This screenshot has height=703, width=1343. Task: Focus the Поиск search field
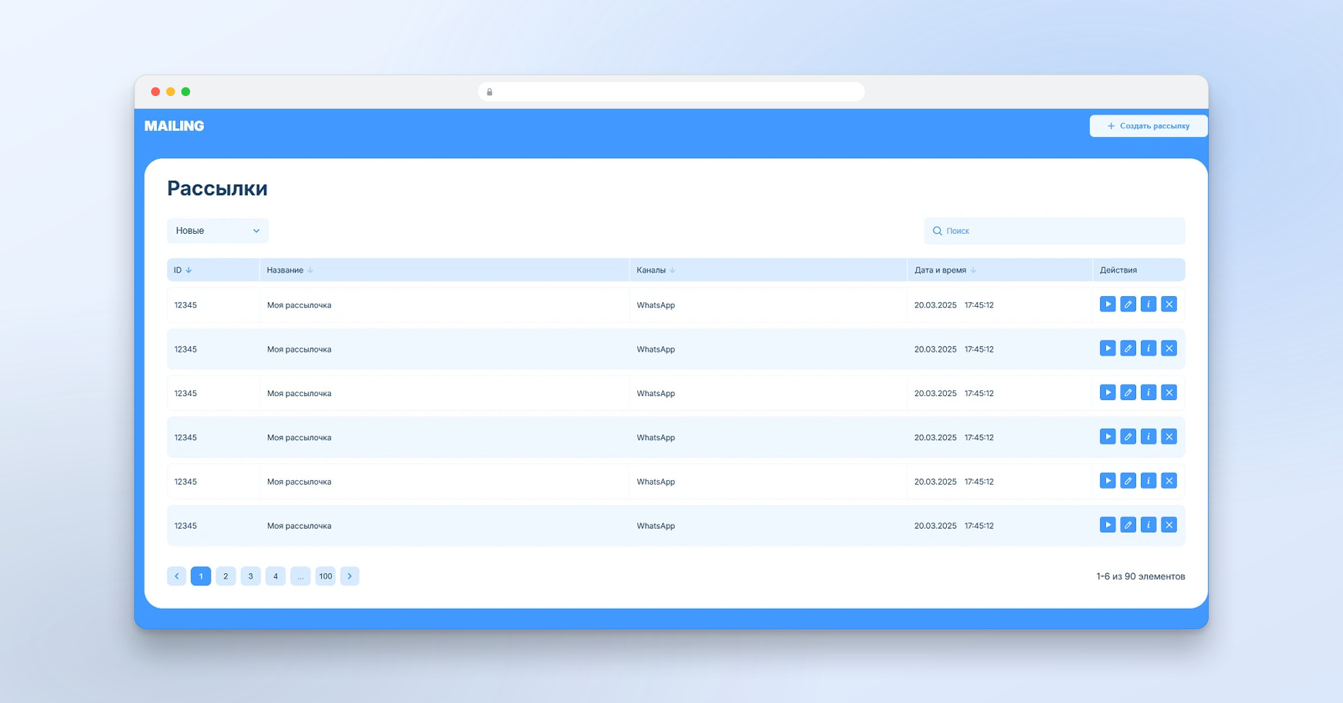pyautogui.click(x=1054, y=230)
